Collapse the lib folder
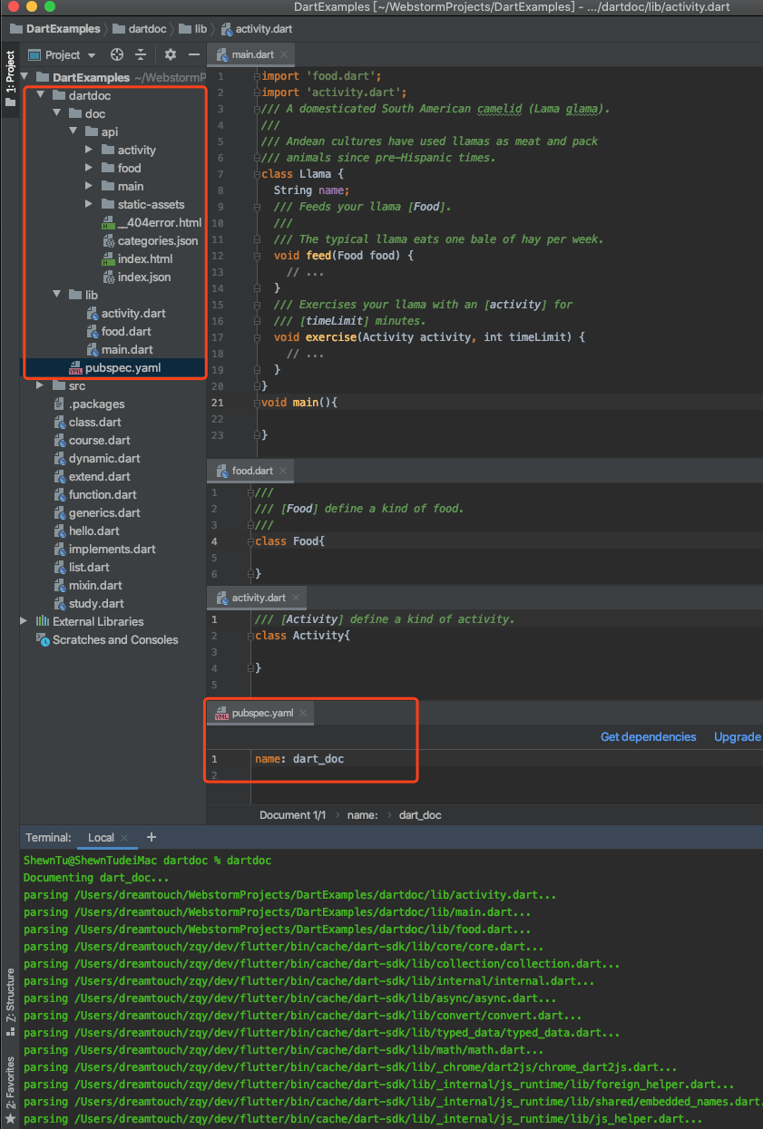 [57, 295]
